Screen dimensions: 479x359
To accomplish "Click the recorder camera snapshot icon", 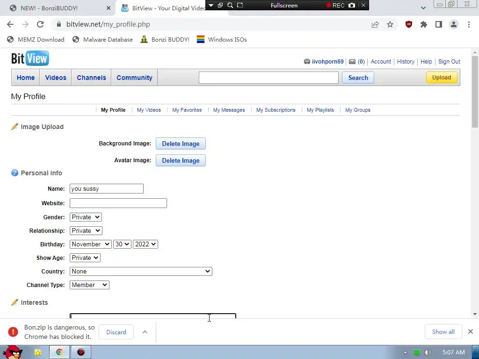I will pyautogui.click(x=352, y=5).
